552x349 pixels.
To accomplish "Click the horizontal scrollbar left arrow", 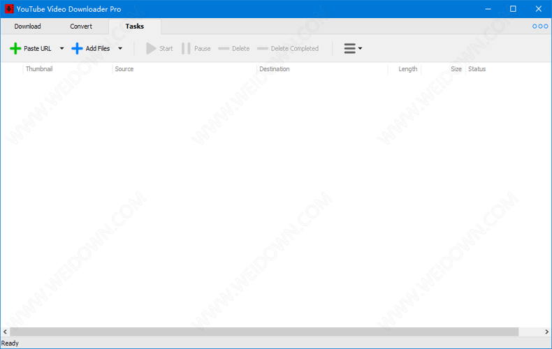I will click(x=5, y=332).
